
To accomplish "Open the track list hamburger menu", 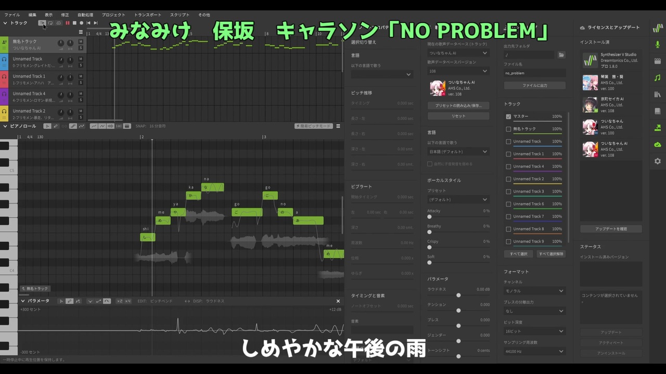I will click(x=81, y=32).
